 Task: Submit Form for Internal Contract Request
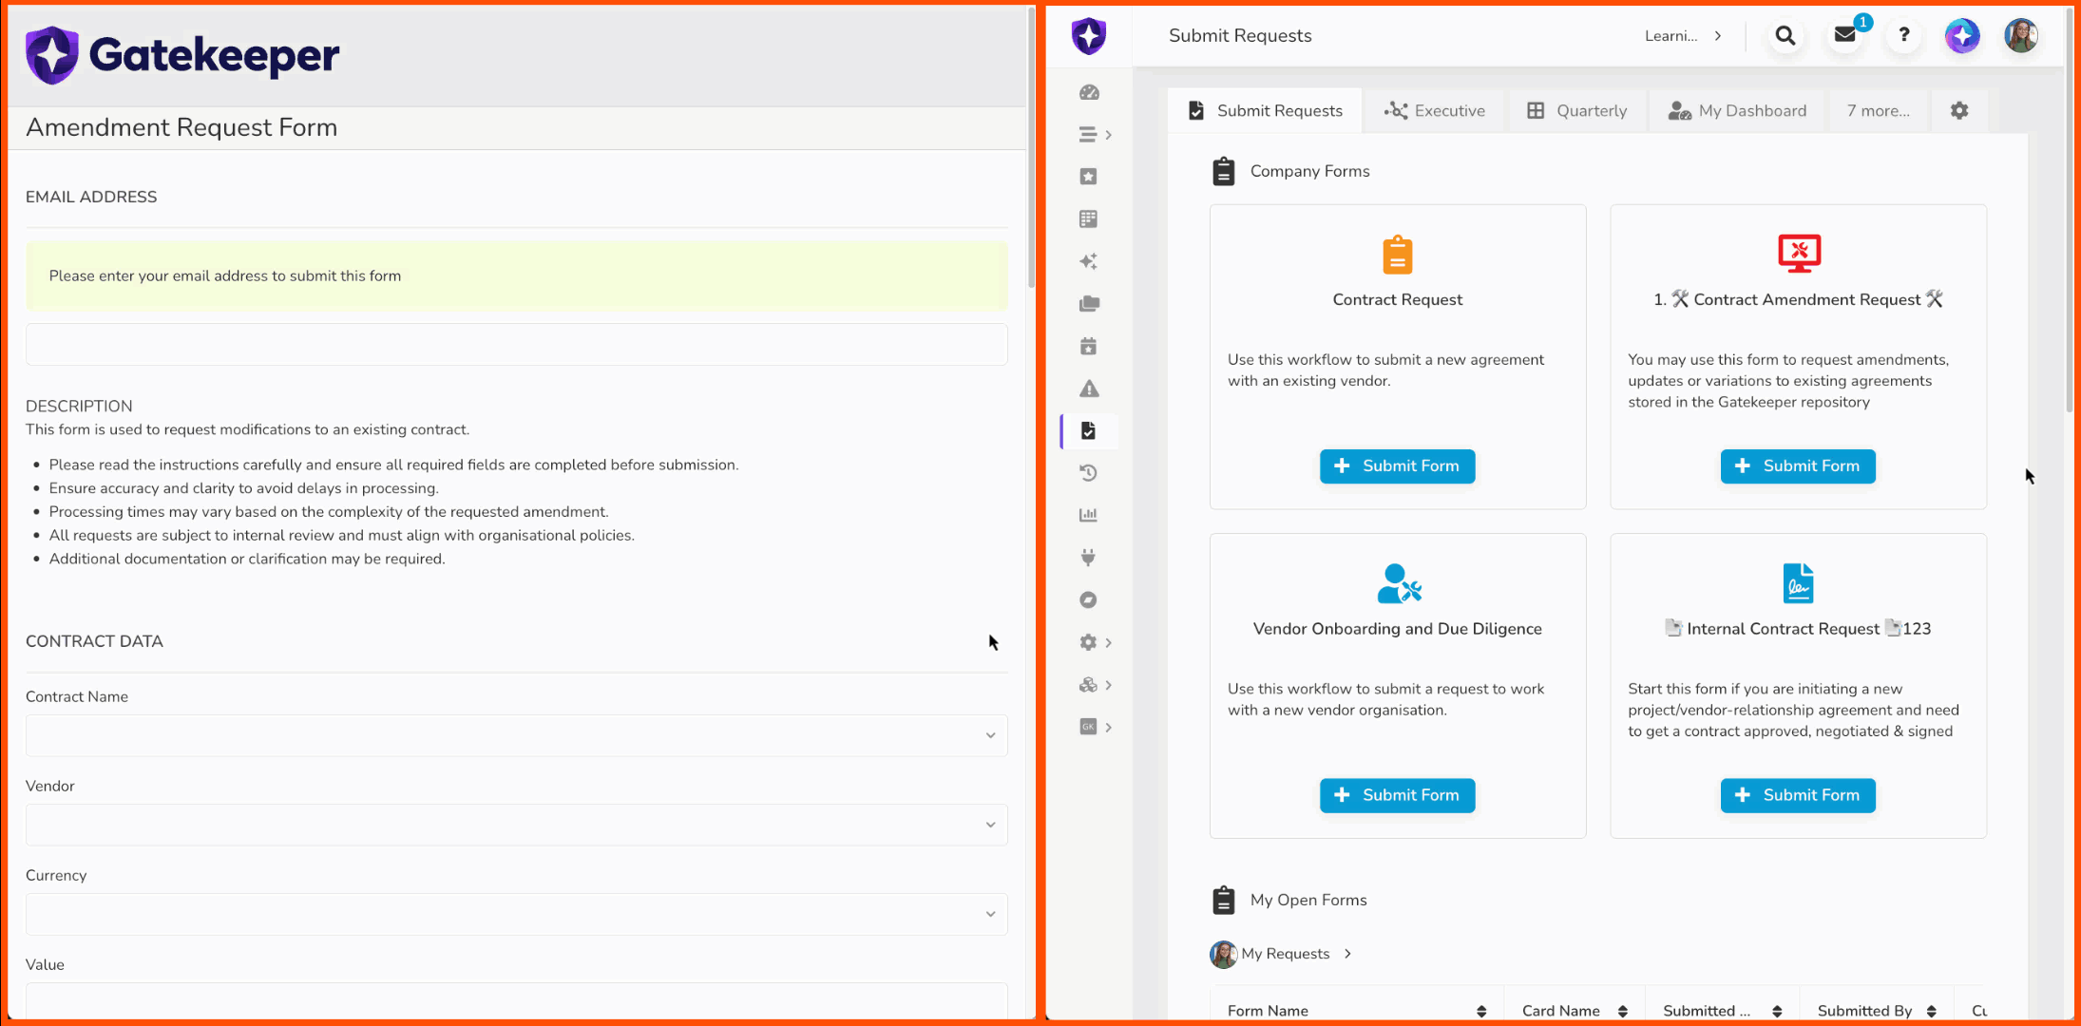point(1798,795)
